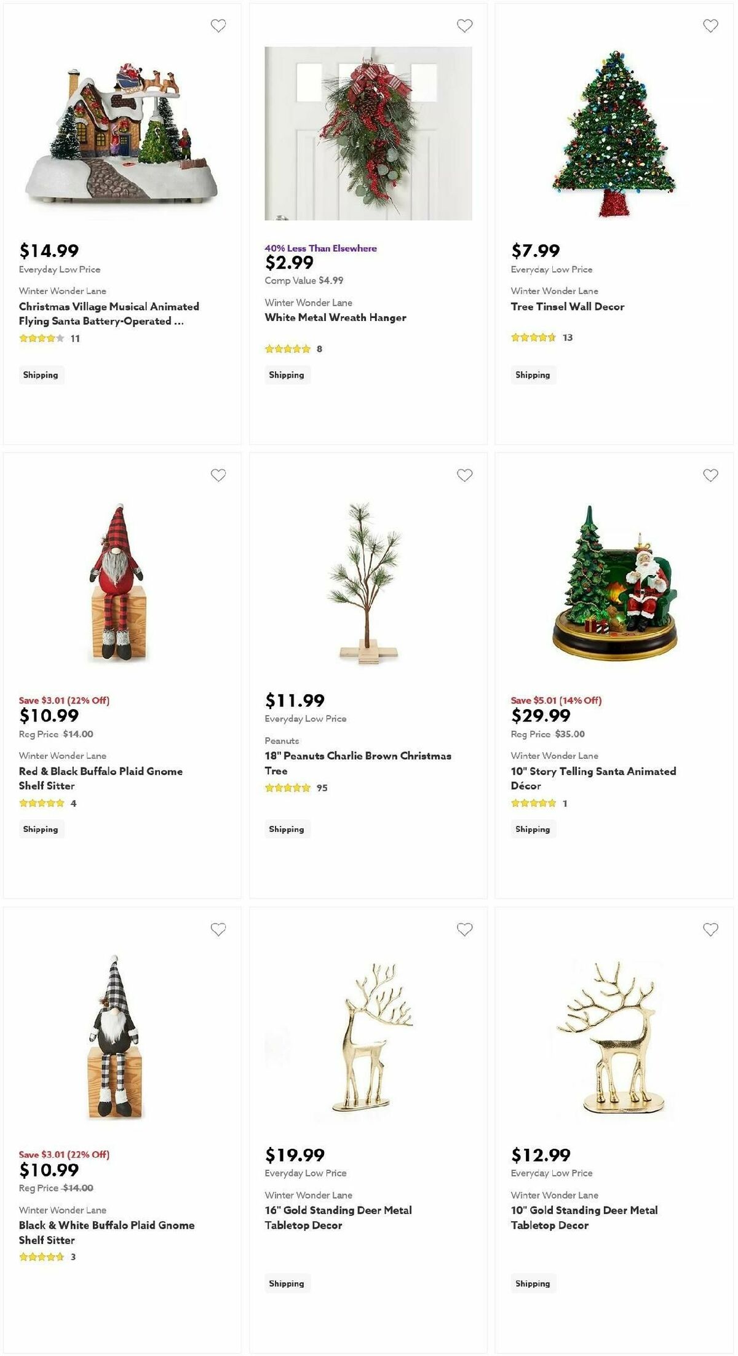Open the White Metal Wreath Hanger product page
The height and width of the screenshot is (1356, 738).
point(335,317)
